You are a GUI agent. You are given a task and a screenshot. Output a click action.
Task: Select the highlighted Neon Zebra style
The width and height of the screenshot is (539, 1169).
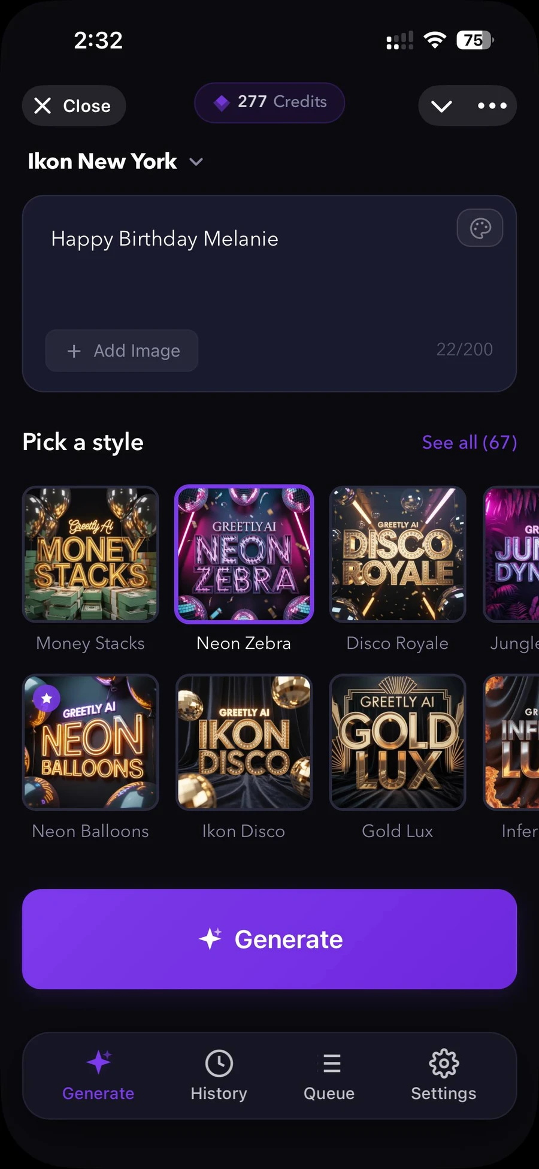click(x=244, y=554)
